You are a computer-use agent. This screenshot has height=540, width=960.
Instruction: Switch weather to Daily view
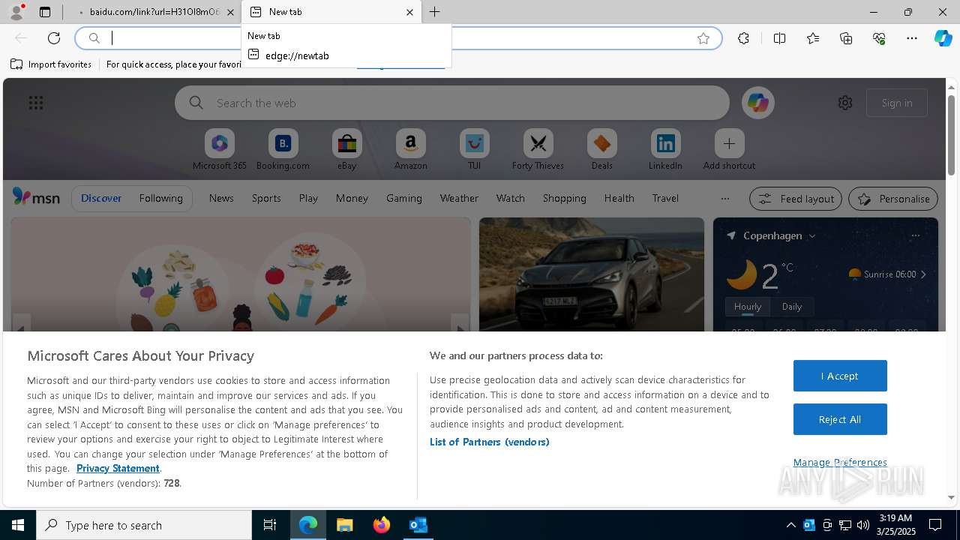click(792, 307)
